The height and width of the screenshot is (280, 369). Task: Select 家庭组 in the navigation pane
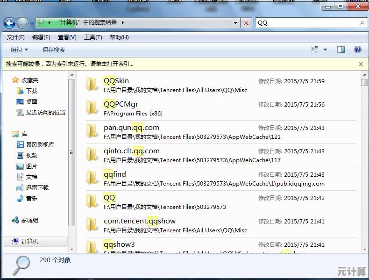tap(29, 220)
